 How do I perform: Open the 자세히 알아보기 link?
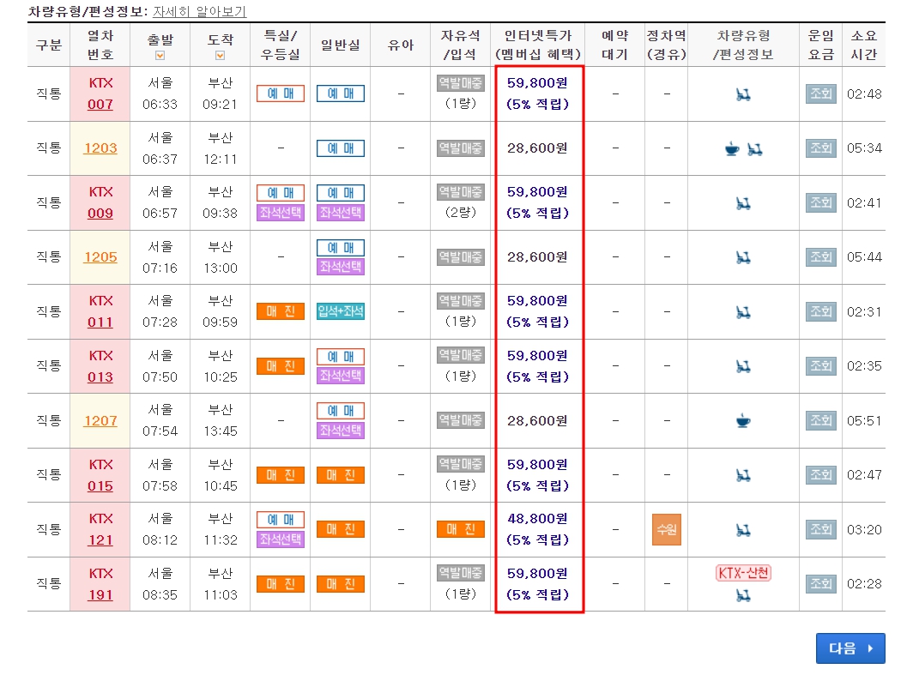click(199, 11)
